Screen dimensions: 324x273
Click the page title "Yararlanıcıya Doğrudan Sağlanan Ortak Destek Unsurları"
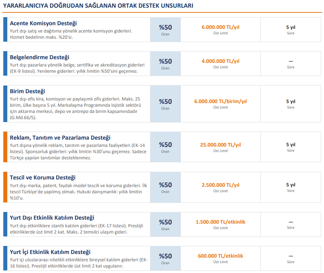coord(98,5)
